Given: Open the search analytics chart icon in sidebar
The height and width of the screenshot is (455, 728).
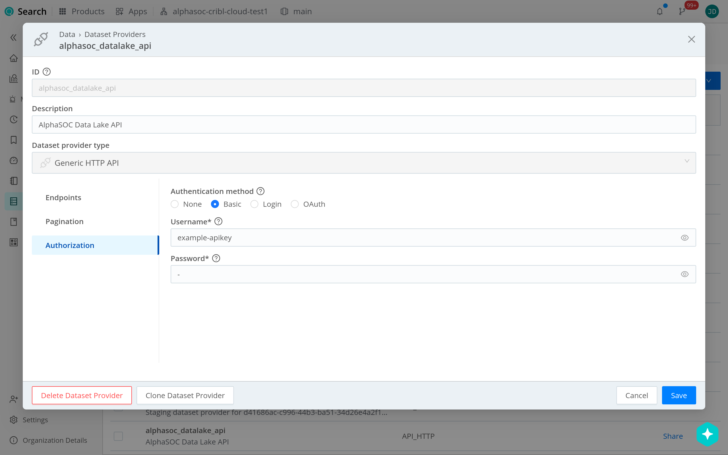Looking at the screenshot, I should click(14, 78).
